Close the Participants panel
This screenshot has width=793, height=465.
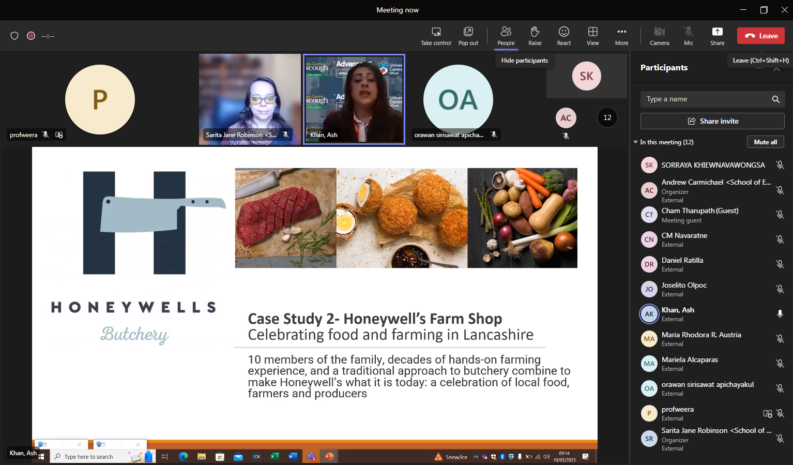coord(776,68)
